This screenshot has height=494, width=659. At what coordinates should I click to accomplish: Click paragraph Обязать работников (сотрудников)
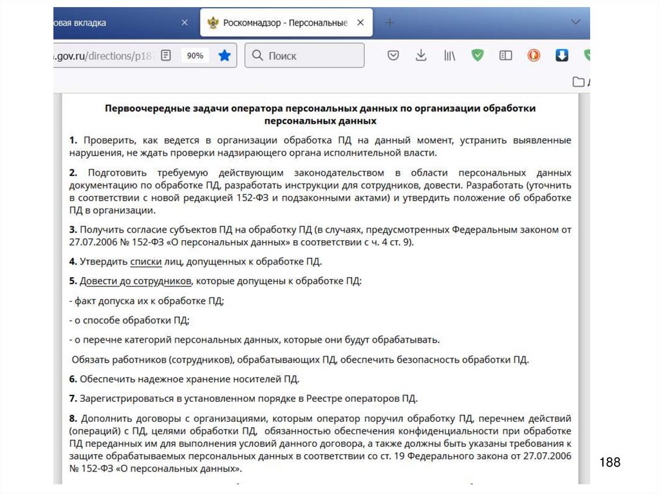[300, 360]
